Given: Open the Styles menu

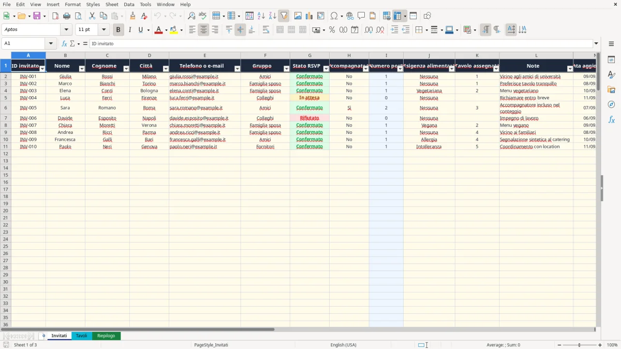Looking at the screenshot, I should click(x=93, y=4).
